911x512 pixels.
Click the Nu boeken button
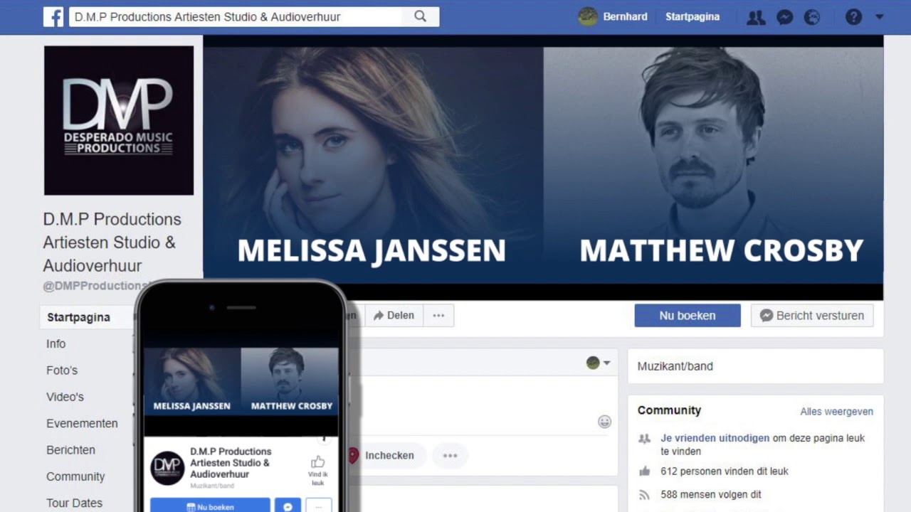tap(688, 315)
